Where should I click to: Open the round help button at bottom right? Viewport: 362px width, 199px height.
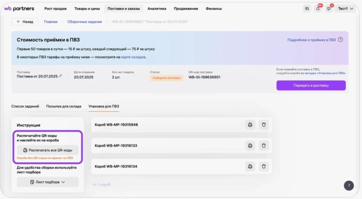click(349, 185)
